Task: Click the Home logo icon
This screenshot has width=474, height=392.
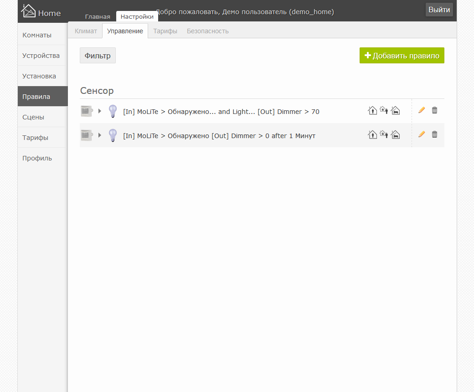Action: (x=28, y=11)
